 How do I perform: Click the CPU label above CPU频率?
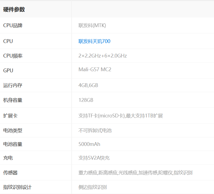click(8, 41)
